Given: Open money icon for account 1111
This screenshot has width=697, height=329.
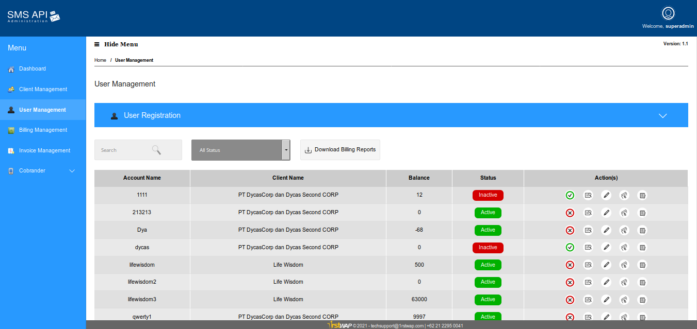Looking at the screenshot, I should click(x=624, y=195).
